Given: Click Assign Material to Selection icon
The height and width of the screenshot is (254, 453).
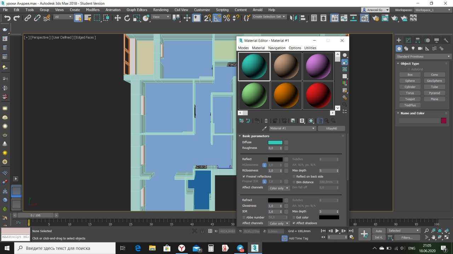Looking at the screenshot, I should point(257,121).
